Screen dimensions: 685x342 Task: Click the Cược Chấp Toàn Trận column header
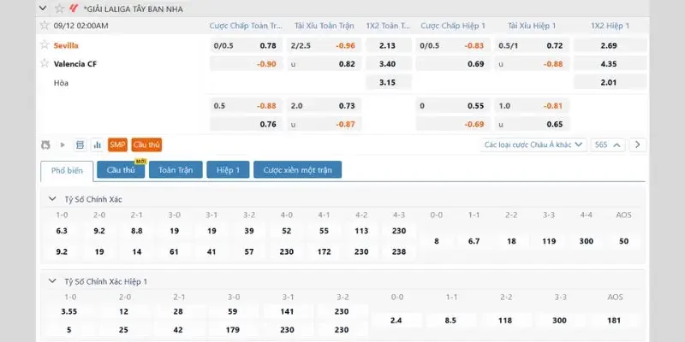[246, 26]
